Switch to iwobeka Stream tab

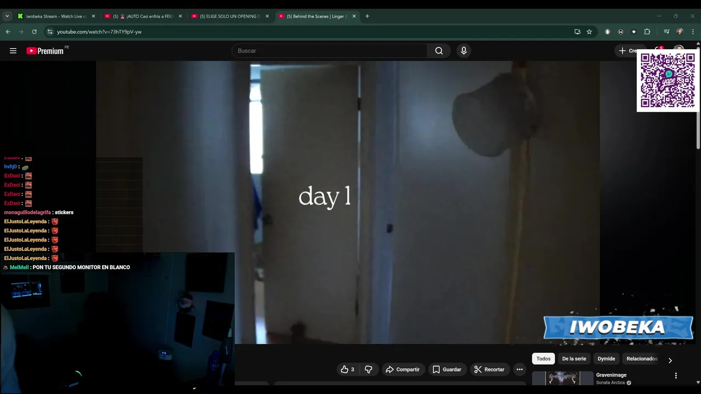(56, 16)
